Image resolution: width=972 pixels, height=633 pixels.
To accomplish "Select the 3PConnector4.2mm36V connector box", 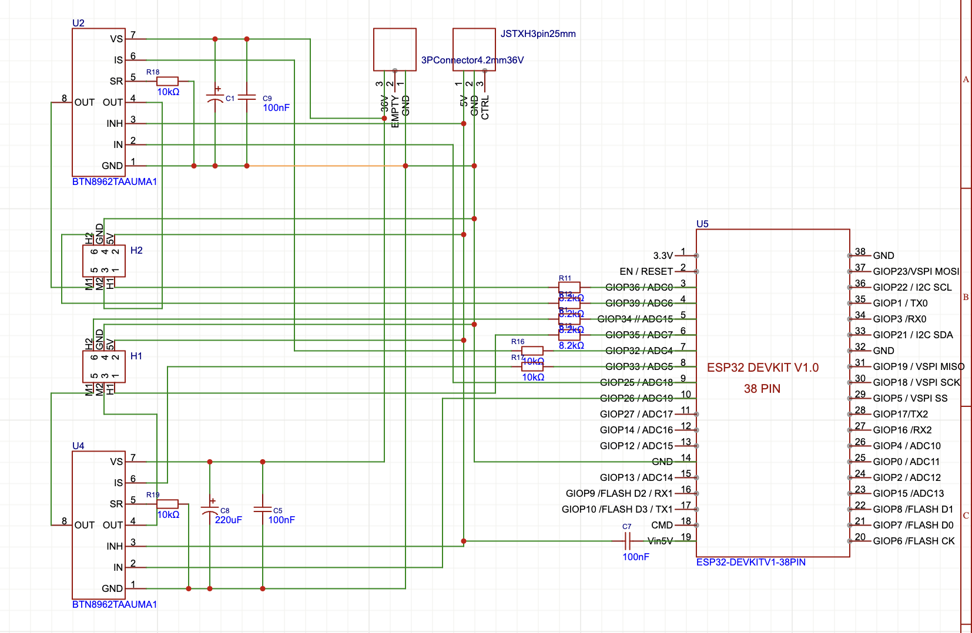I will [395, 49].
